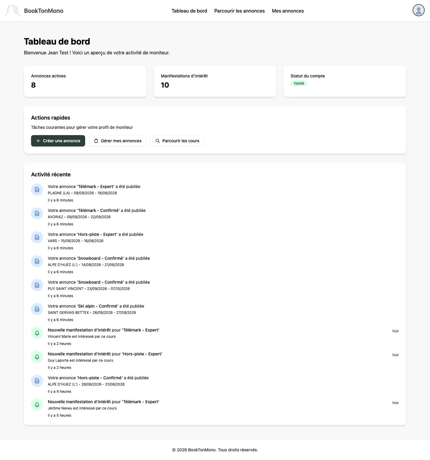Click Voir next to Jérôme Neveu's notification
430x460 pixels.
click(395, 403)
